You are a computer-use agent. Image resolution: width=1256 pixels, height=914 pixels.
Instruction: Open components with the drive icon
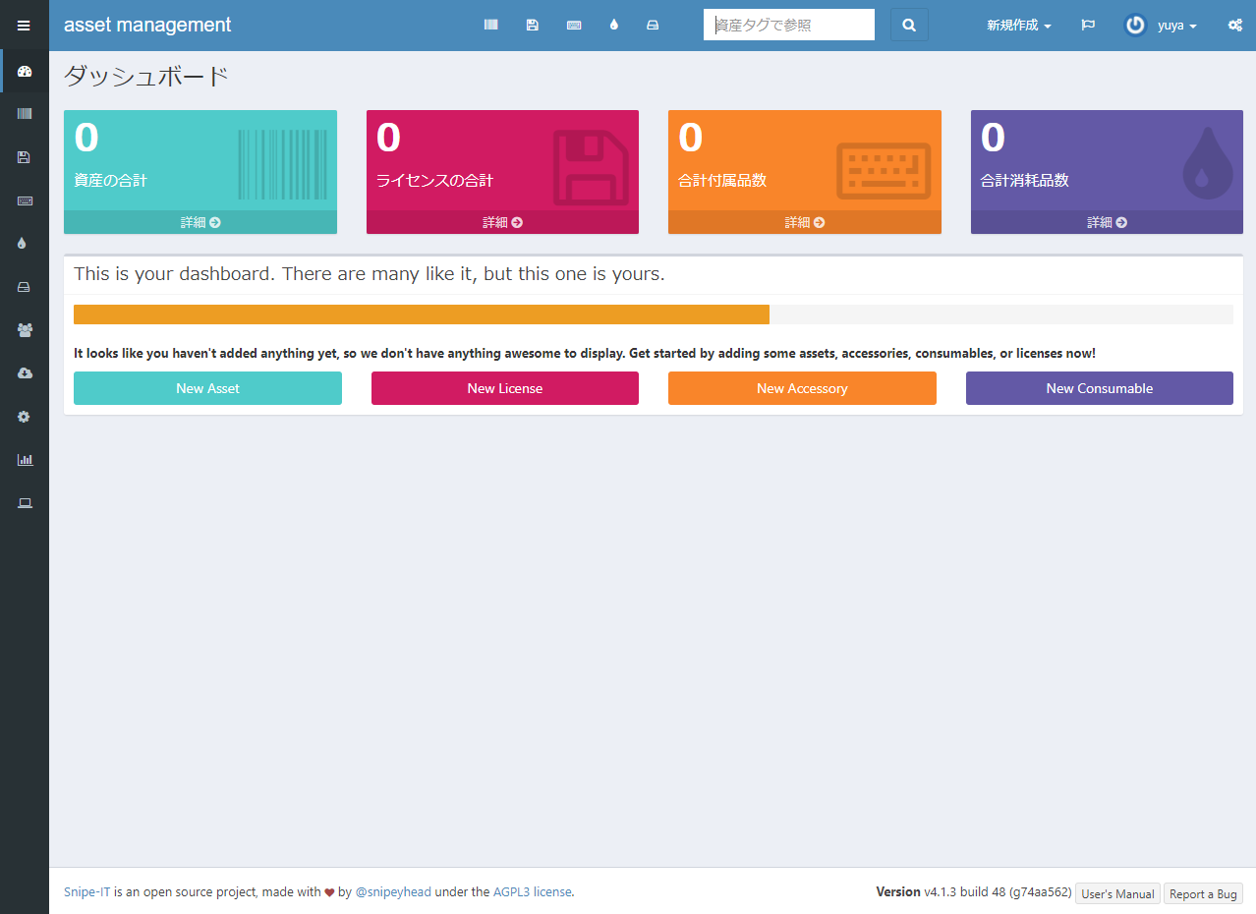653,25
